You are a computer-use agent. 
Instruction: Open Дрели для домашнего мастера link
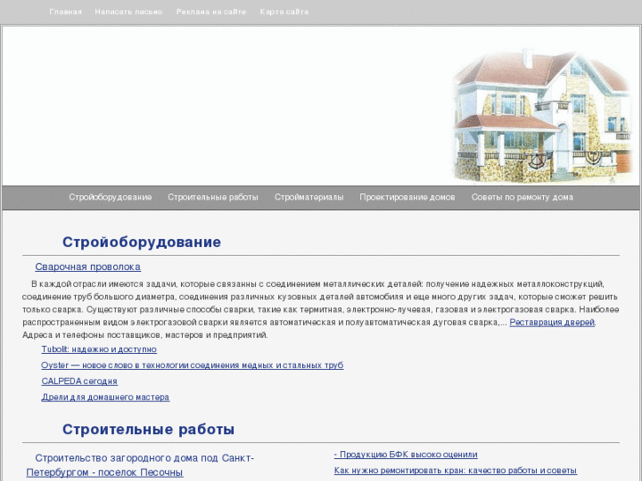point(105,397)
